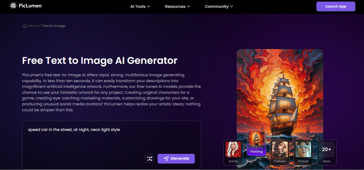The height and width of the screenshot is (170, 364).
Task: Click the Text to Image breadcrumb
Action: 53,26
